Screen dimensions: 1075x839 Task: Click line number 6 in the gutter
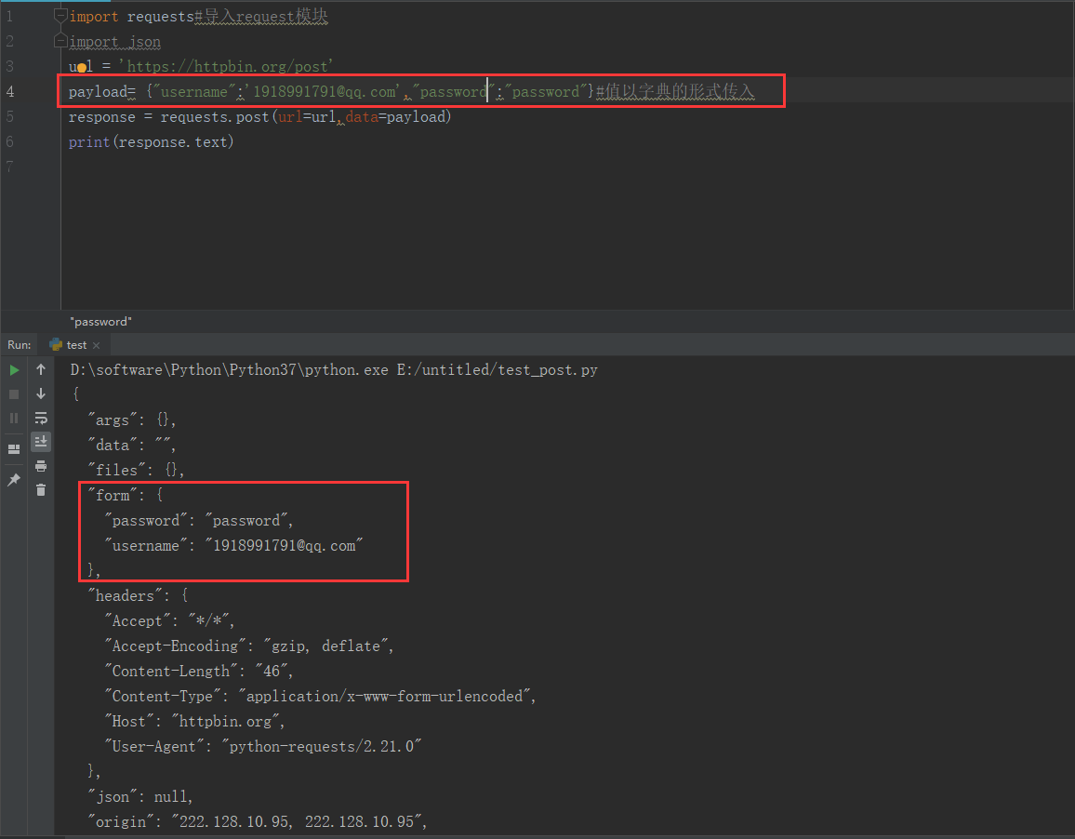tap(9, 142)
